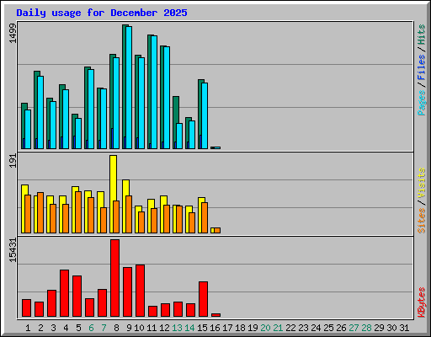Click the red KBytes bar for day 10
This screenshot has height=337, width=431.
[x=140, y=291]
